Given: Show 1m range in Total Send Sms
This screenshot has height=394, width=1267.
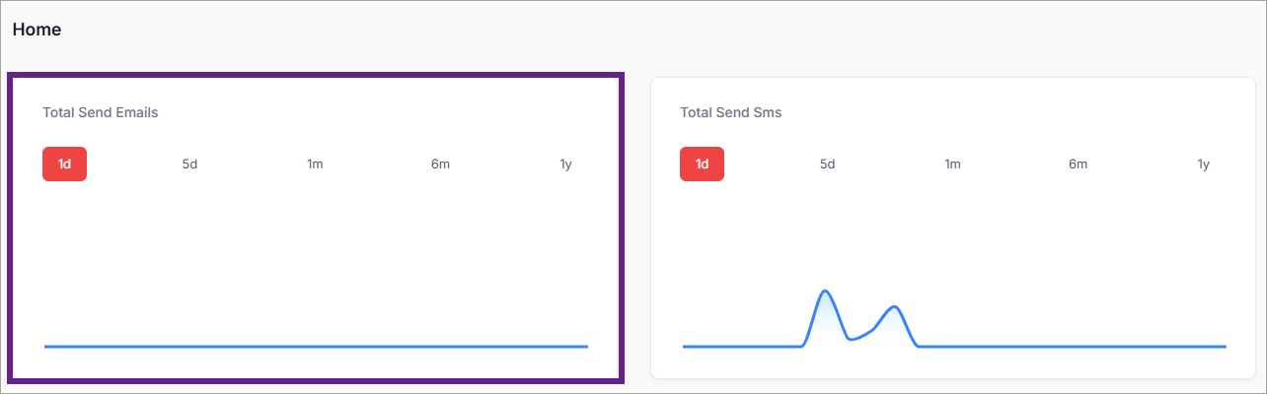Looking at the screenshot, I should 952,164.
